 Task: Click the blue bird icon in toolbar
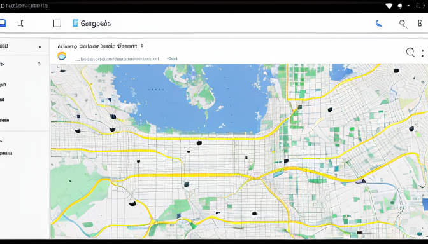[x=378, y=24]
